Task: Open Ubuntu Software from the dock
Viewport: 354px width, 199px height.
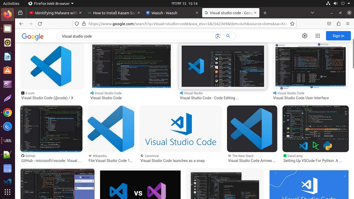Action: click(7, 70)
